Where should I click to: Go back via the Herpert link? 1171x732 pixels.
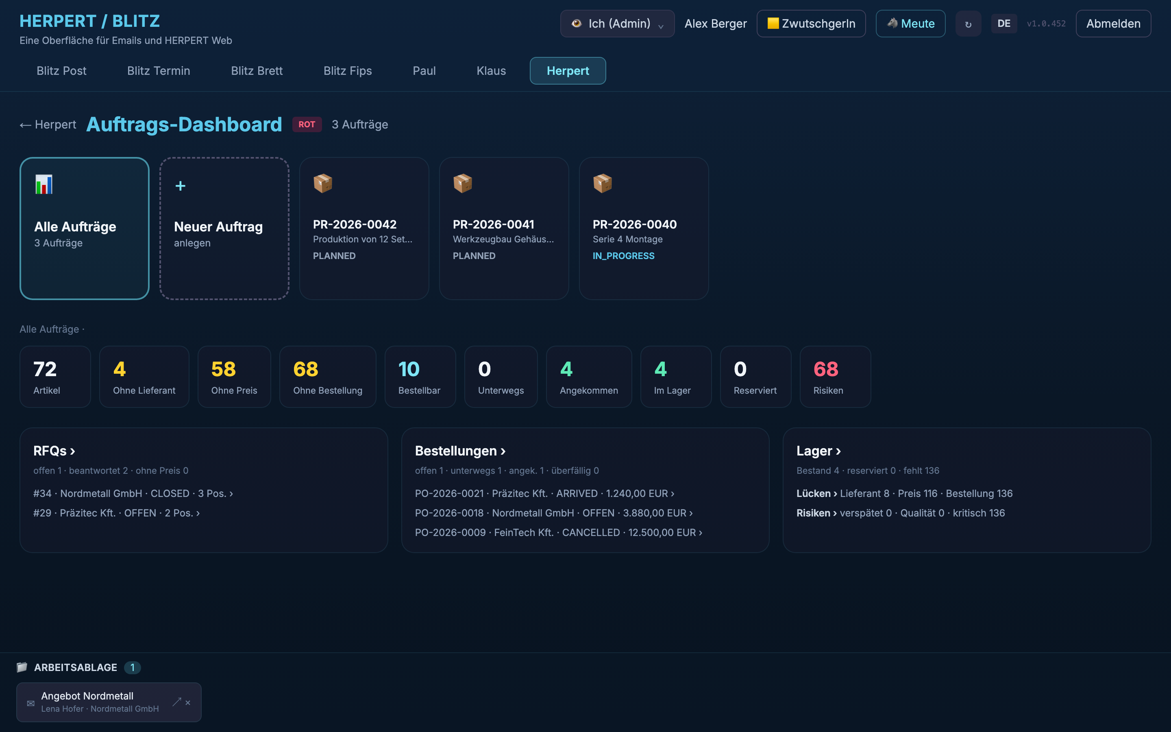click(x=48, y=124)
